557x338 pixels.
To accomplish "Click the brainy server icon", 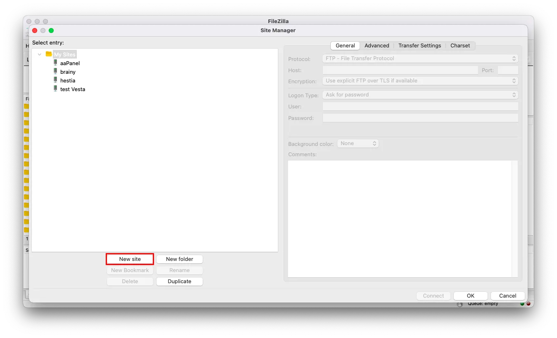I will (55, 71).
